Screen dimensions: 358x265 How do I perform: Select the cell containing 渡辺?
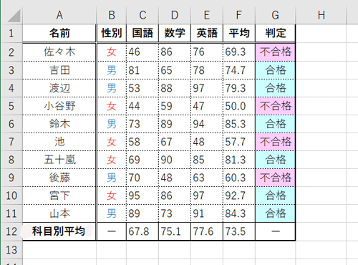(x=59, y=88)
